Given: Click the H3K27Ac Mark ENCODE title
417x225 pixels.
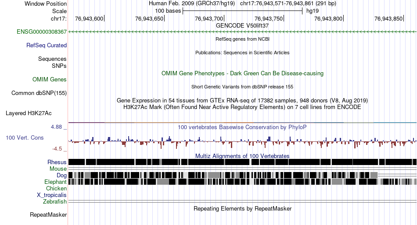Looking at the screenshot, I should [x=242, y=107].
